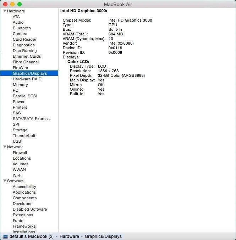Collapse the Software section disclosure triangle
The height and width of the screenshot is (240, 236).
coord(5,181)
